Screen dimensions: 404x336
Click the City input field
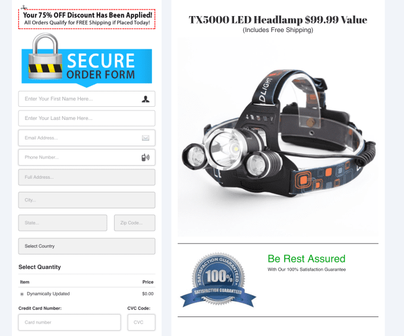[x=87, y=200]
